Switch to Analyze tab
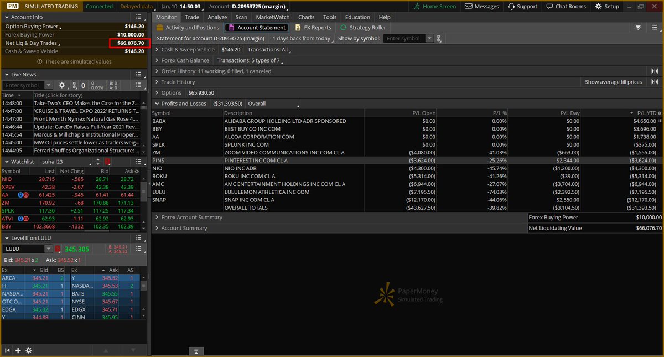 (x=217, y=17)
